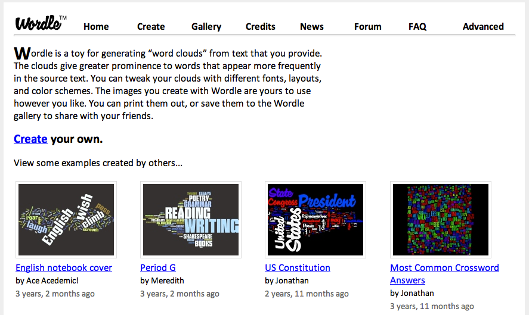
Task: Click '3 years, 2 months ago' under Period G
Action: (x=180, y=294)
